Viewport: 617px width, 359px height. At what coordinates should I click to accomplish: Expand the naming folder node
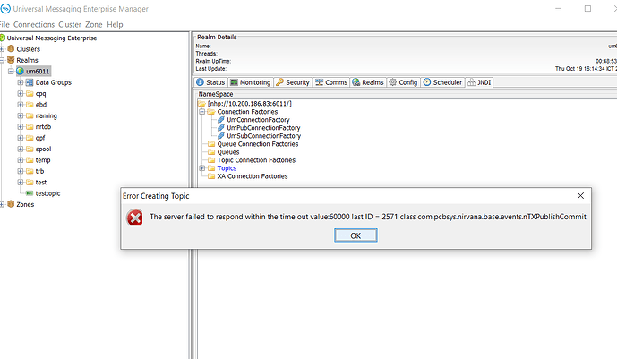(x=20, y=115)
